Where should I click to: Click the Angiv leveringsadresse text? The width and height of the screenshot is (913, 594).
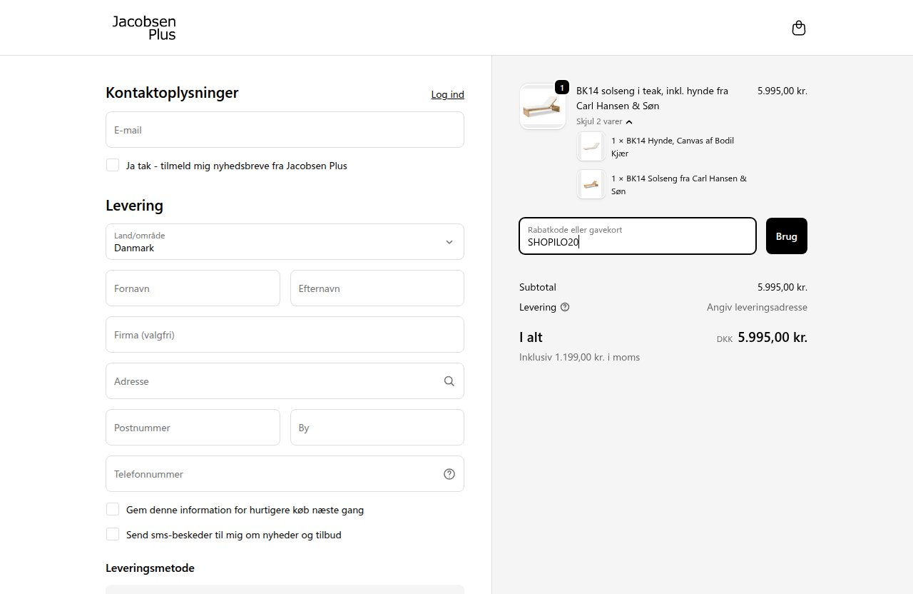pyautogui.click(x=757, y=307)
